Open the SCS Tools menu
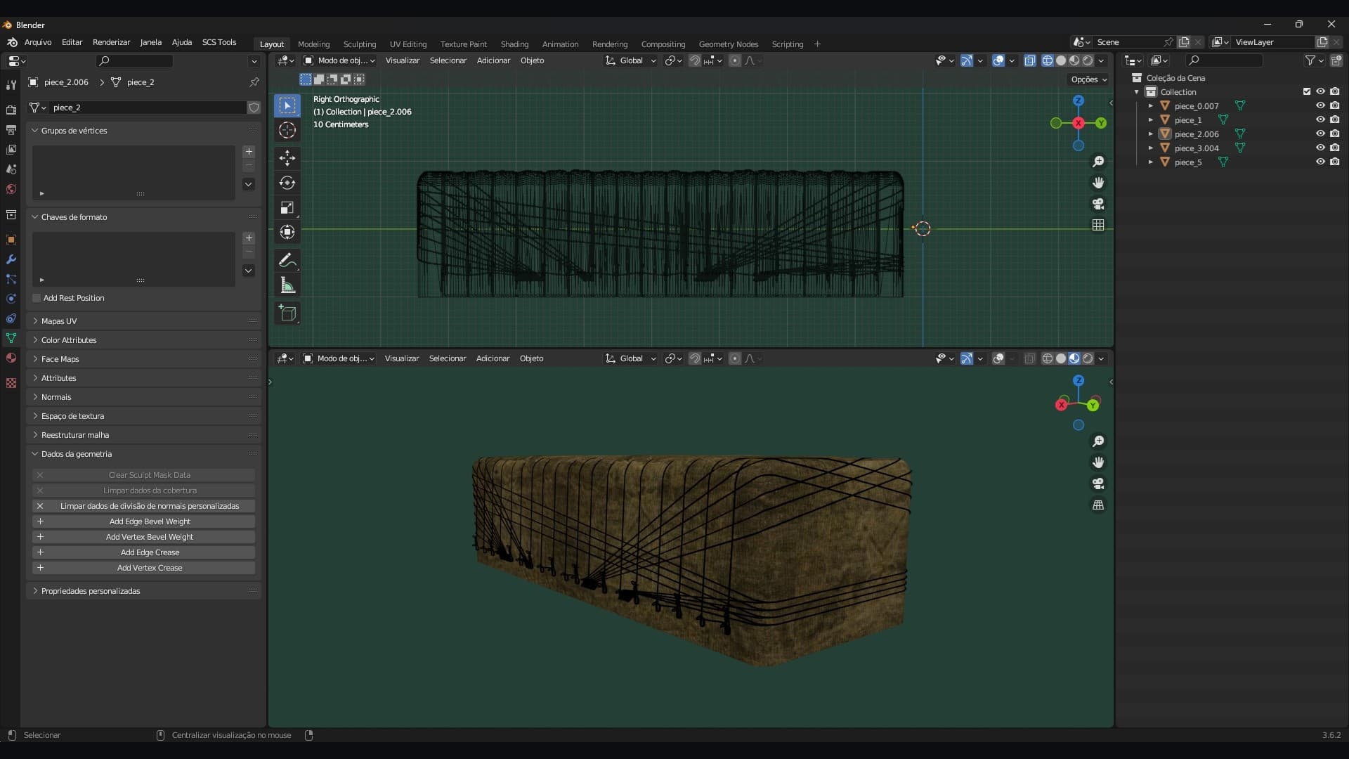The height and width of the screenshot is (759, 1349). point(219,42)
